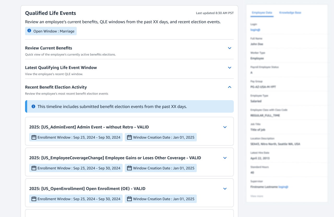The image size is (334, 217).
Task: Click calendar icon for Admin Event Enrollment Window
Action: point(34,137)
